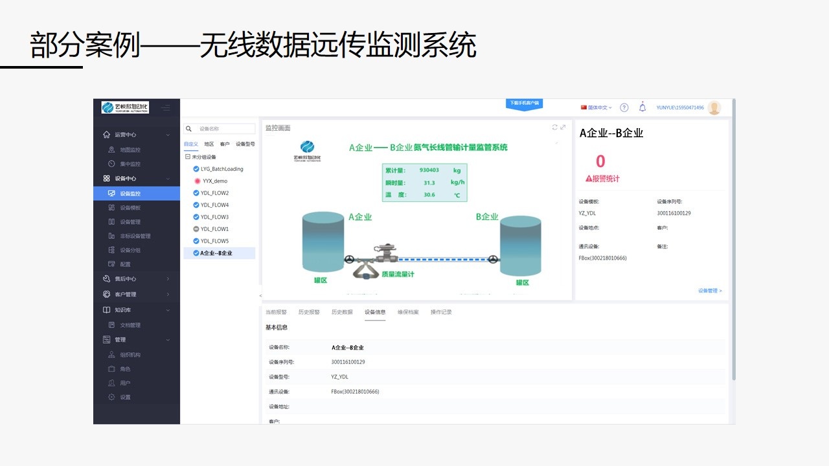The width and height of the screenshot is (829, 466).
Task: Expand the 售后中心 sidebar menu
Action: click(126, 279)
